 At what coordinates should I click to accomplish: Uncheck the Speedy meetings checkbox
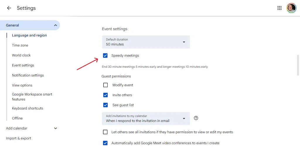[105, 56]
